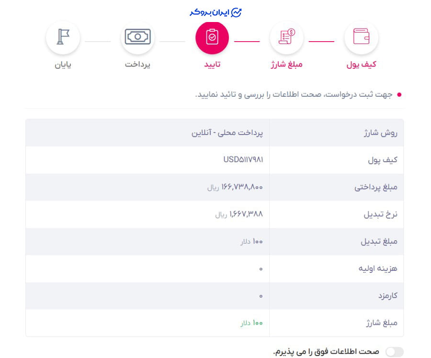Click the پرداخت banknote icon
Viewport: 431px width, 358px height.
(137, 37)
